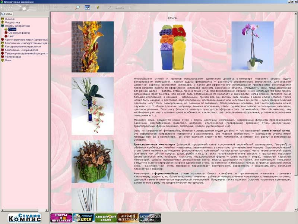
Task: Open the 'Дизайн интерьеров' banner
Action: click(128, 218)
